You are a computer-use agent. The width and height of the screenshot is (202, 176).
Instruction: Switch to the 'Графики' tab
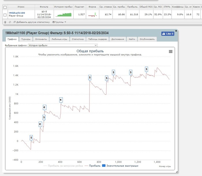click(x=12, y=39)
